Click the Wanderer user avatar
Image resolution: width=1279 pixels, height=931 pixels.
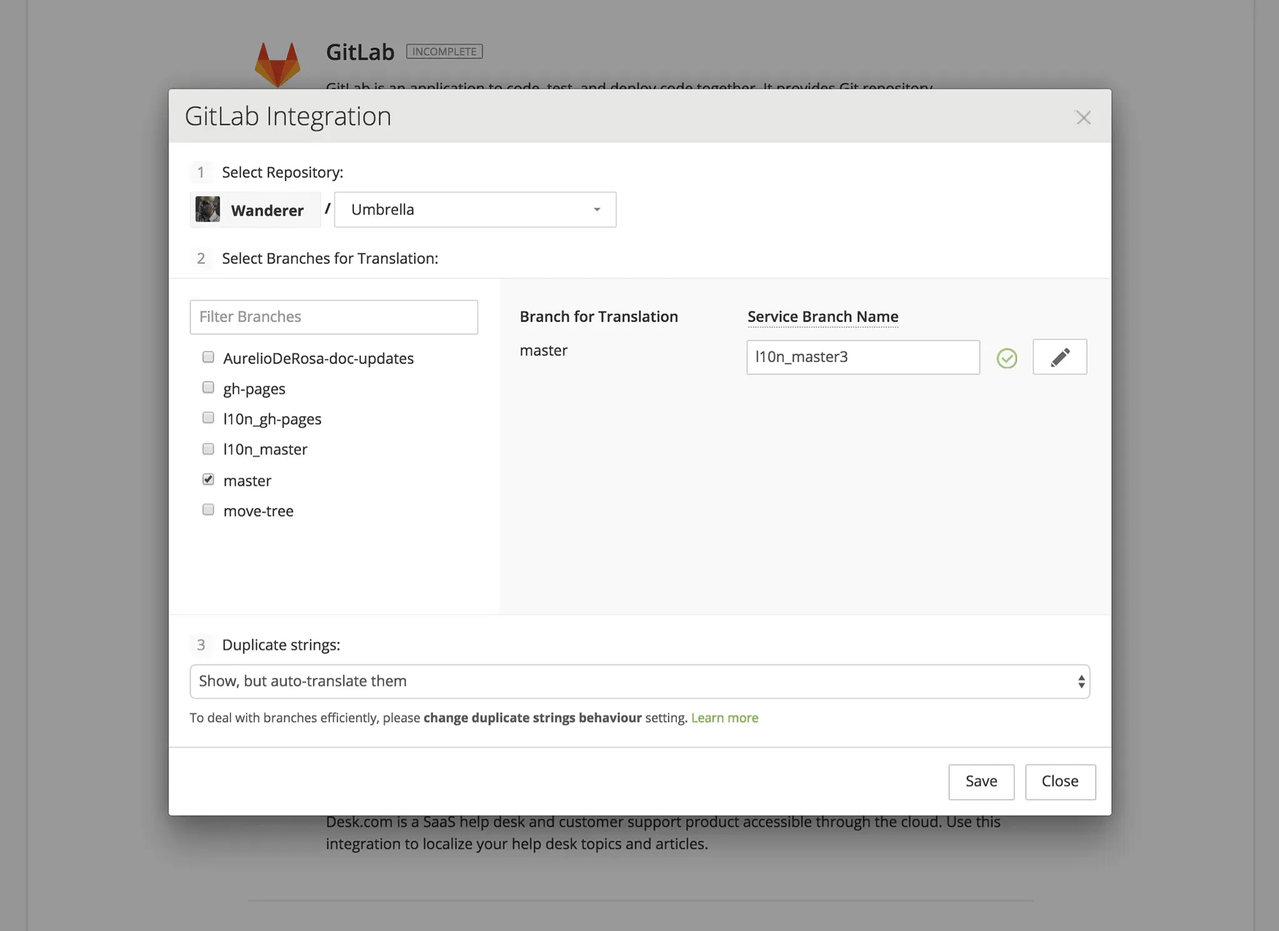208,209
